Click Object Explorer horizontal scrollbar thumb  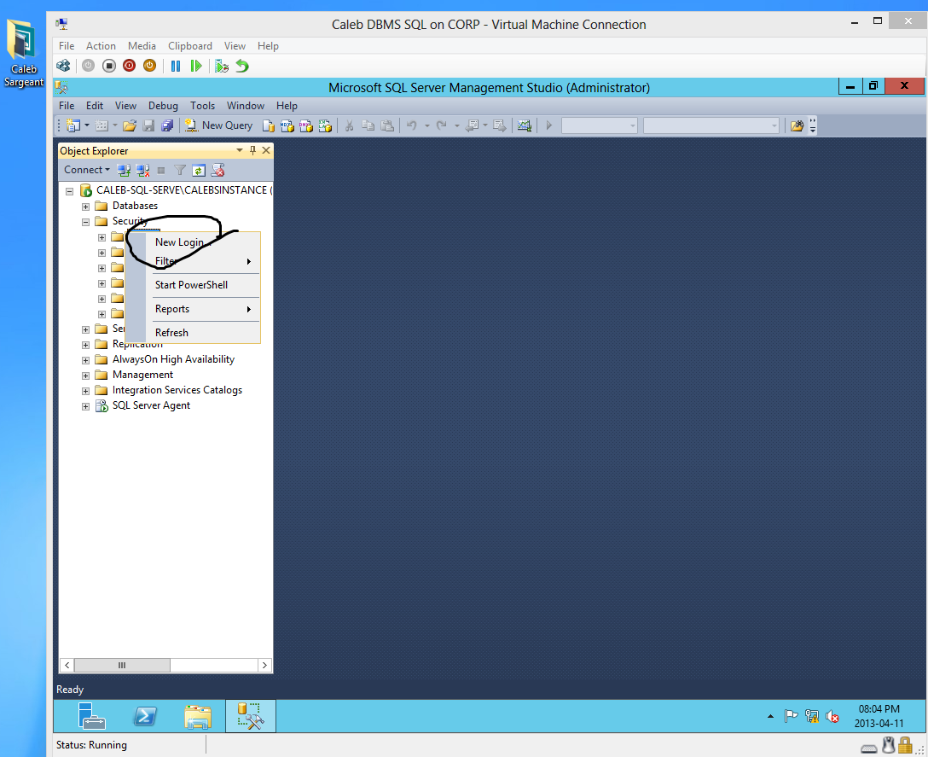(122, 665)
